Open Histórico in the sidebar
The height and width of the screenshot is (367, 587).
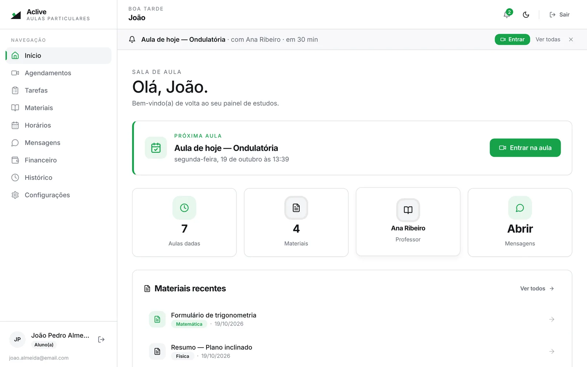[59, 178]
